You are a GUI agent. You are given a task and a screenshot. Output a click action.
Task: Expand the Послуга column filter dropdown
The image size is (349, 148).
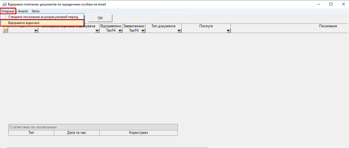[x=228, y=31]
